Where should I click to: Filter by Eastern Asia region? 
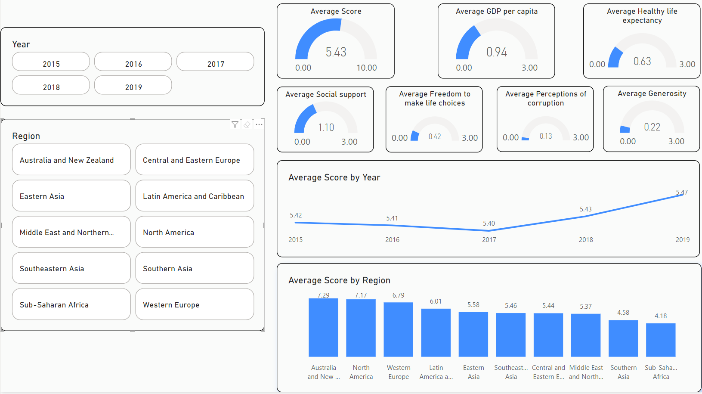coord(71,195)
